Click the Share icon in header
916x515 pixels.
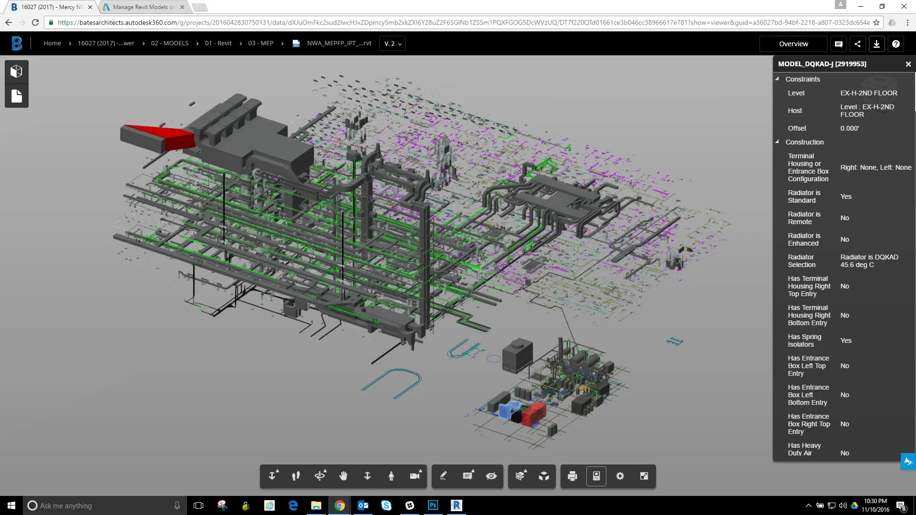(857, 44)
